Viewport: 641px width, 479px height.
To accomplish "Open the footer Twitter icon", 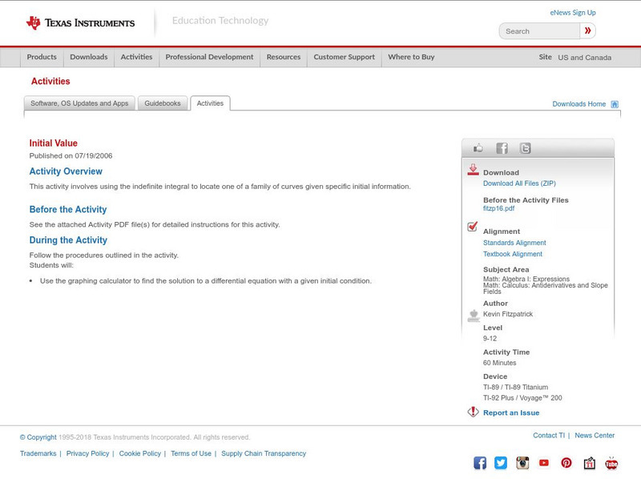I will click(x=501, y=463).
